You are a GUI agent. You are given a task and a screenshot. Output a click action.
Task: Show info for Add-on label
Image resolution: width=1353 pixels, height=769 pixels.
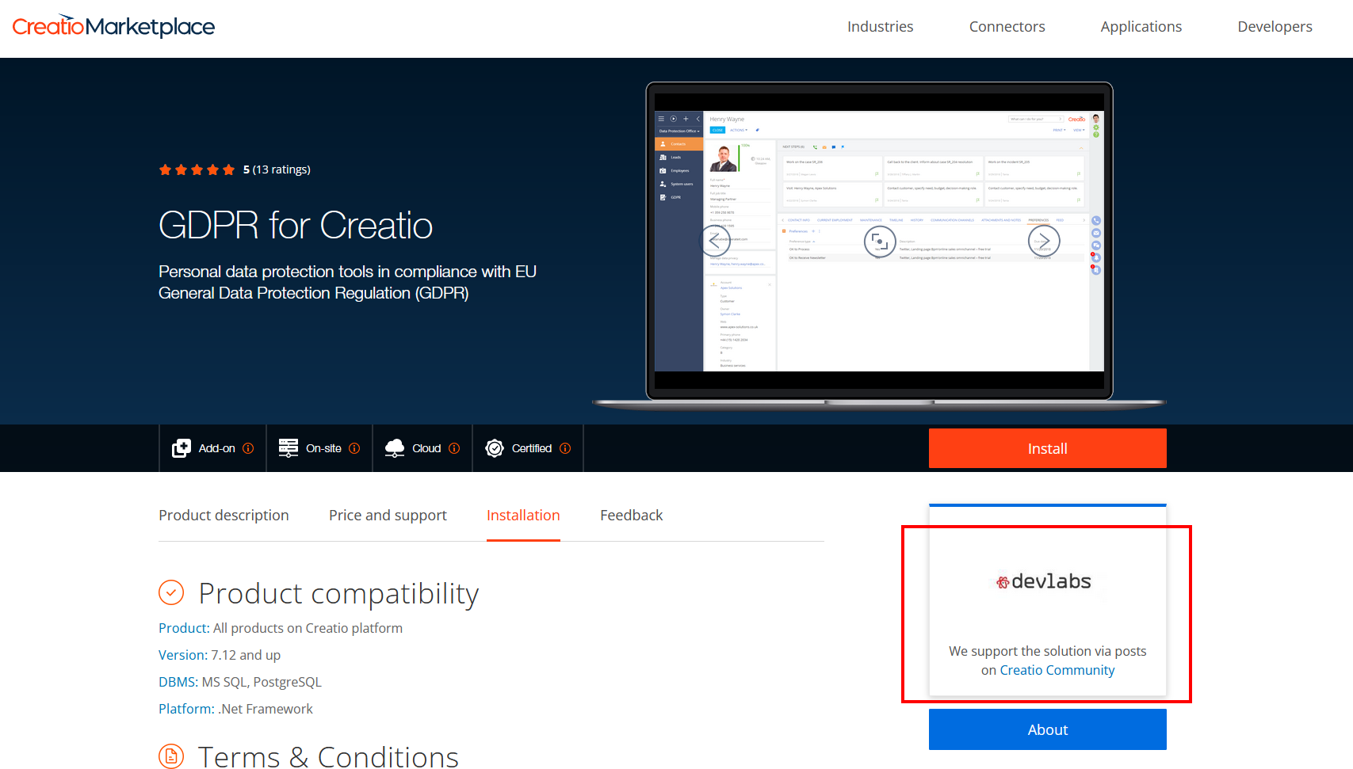[x=248, y=448]
